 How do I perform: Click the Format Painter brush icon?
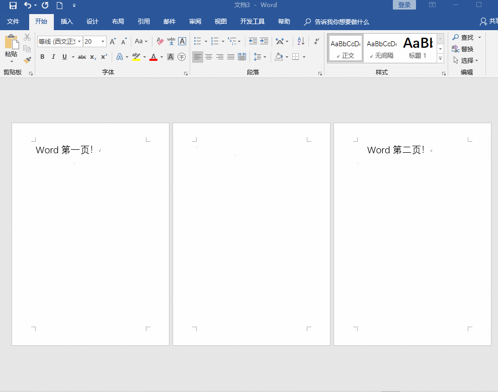tap(27, 60)
